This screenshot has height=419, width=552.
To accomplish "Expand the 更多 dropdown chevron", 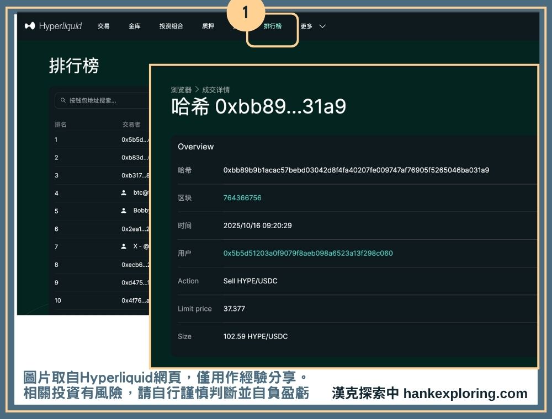I will (322, 26).
